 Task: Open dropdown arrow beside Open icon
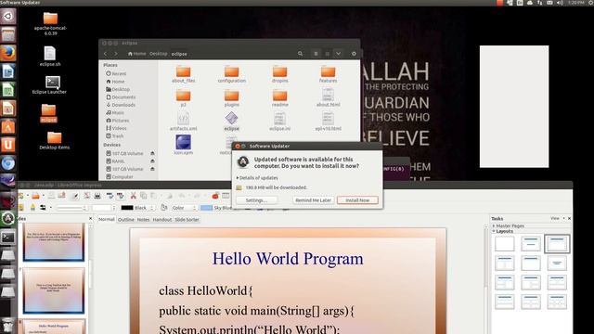pos(44,196)
